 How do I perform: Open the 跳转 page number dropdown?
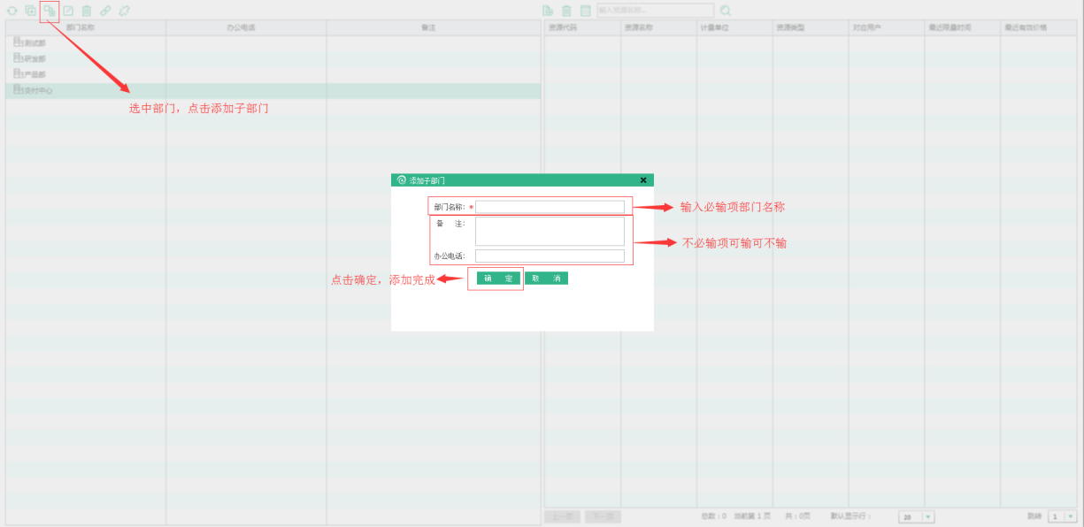(1071, 516)
